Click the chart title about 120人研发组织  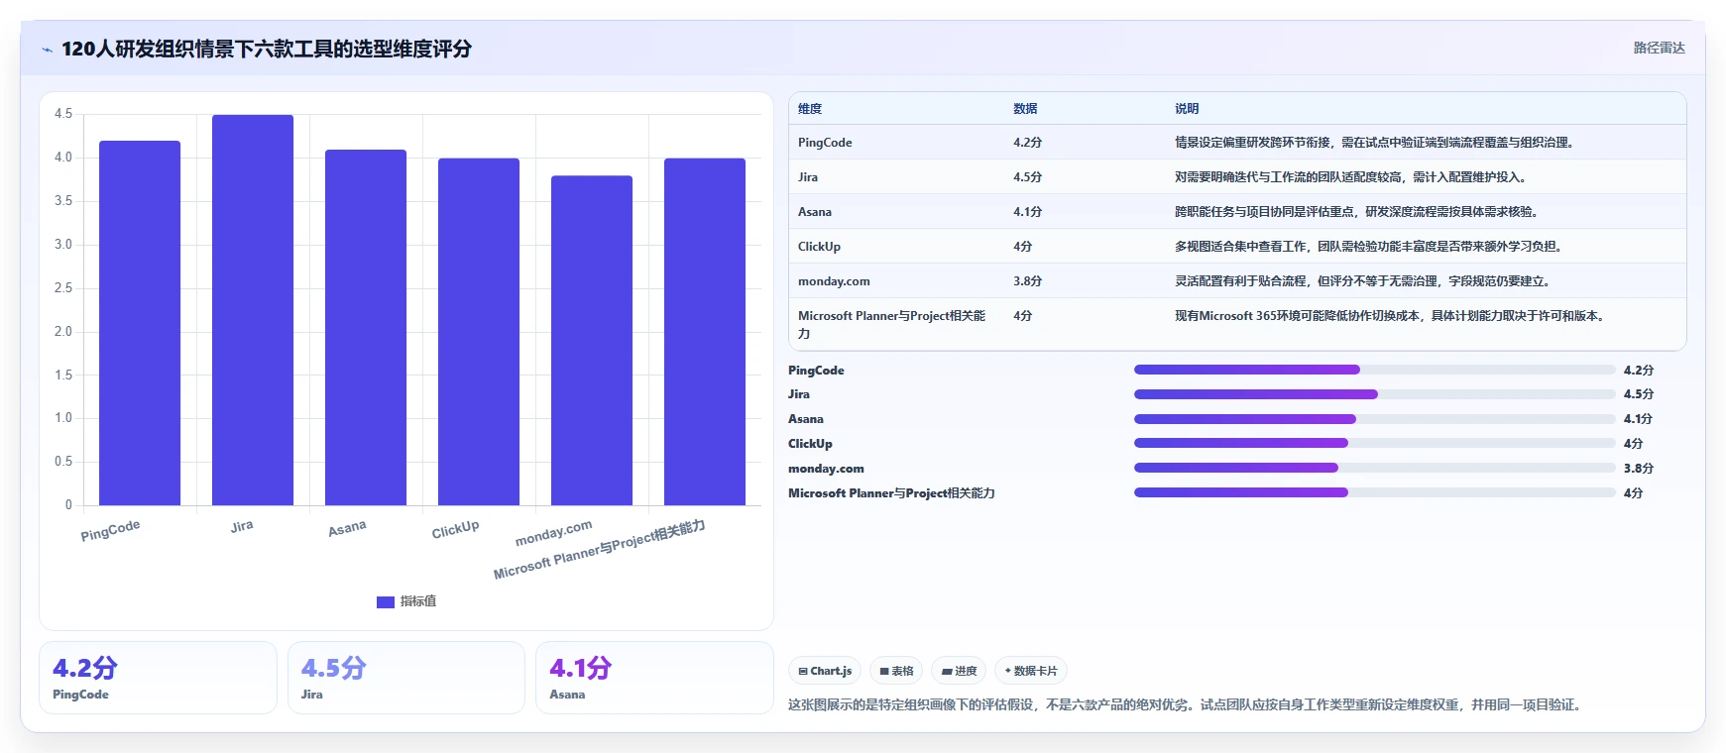tap(267, 49)
